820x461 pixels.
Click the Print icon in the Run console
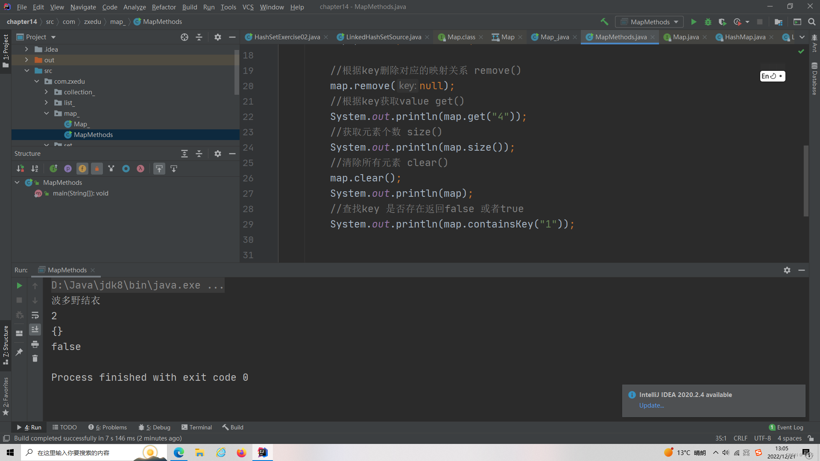[35, 344]
